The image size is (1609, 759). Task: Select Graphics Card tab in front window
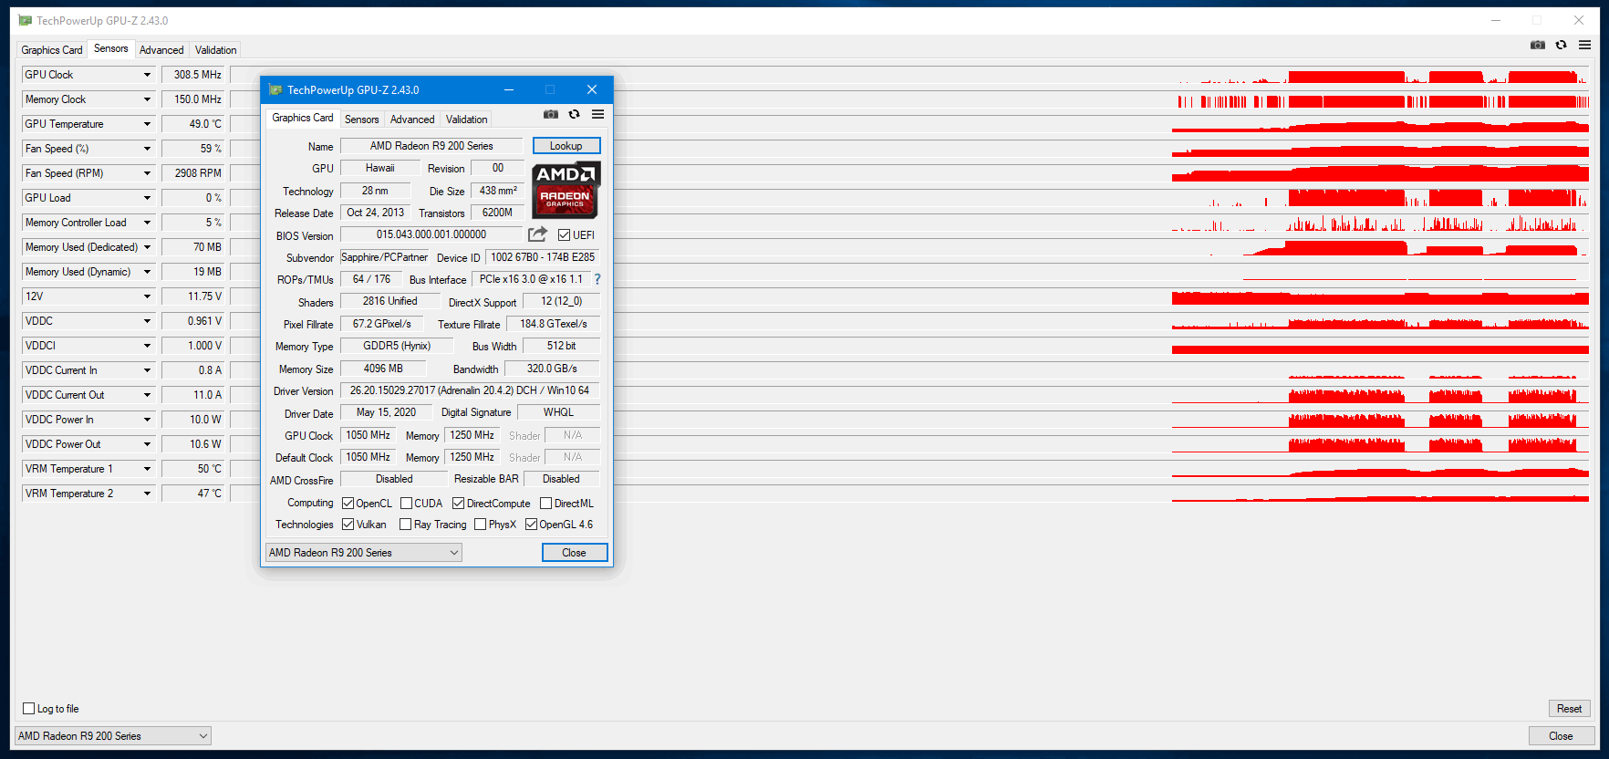click(x=303, y=118)
